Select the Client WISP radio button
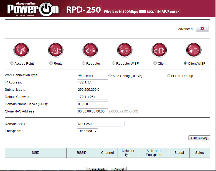 pos(185,63)
